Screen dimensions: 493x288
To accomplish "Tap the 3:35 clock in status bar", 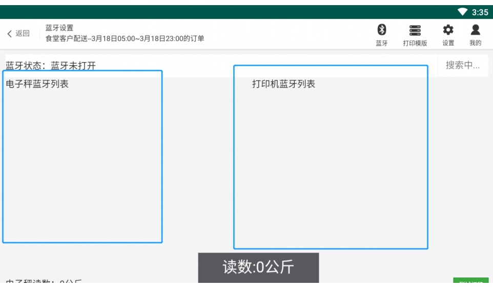I will click(x=479, y=12).
